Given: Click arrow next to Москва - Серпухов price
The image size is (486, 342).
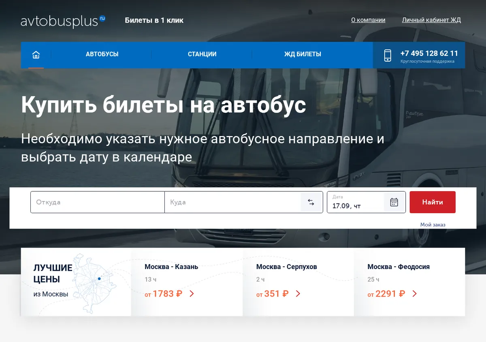Looking at the screenshot, I should tap(298, 294).
